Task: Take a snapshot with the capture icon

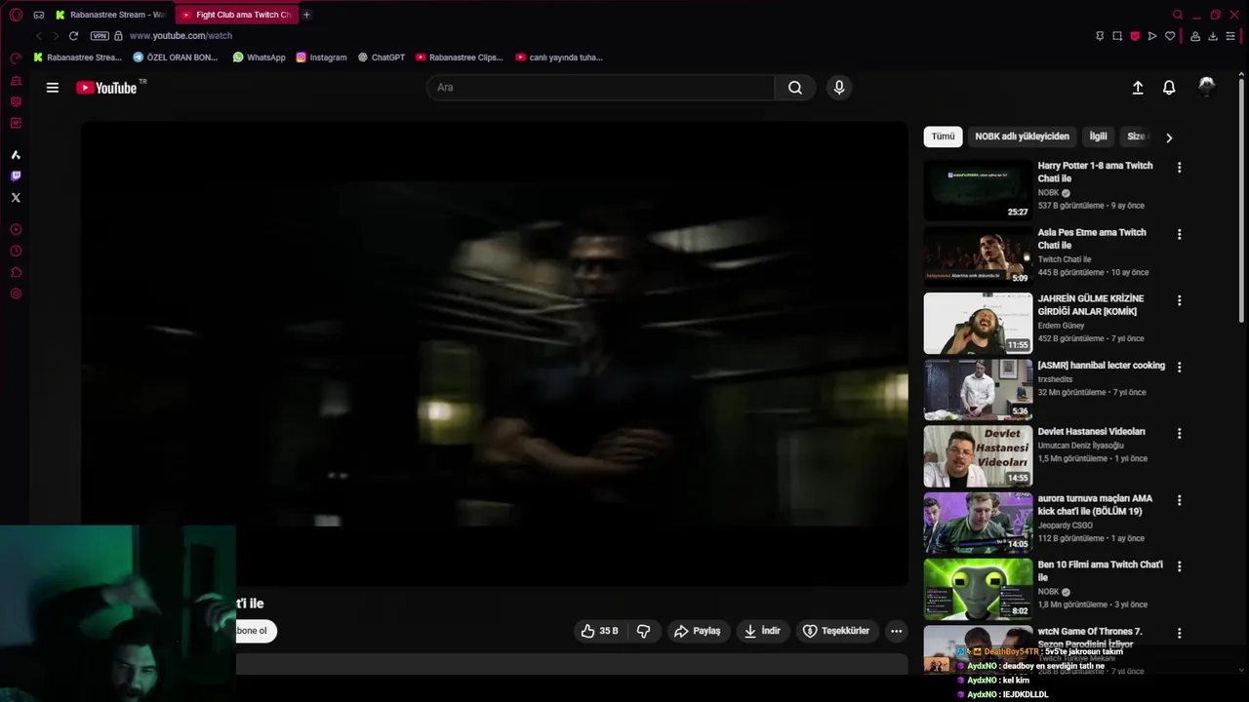Action: [x=1117, y=36]
